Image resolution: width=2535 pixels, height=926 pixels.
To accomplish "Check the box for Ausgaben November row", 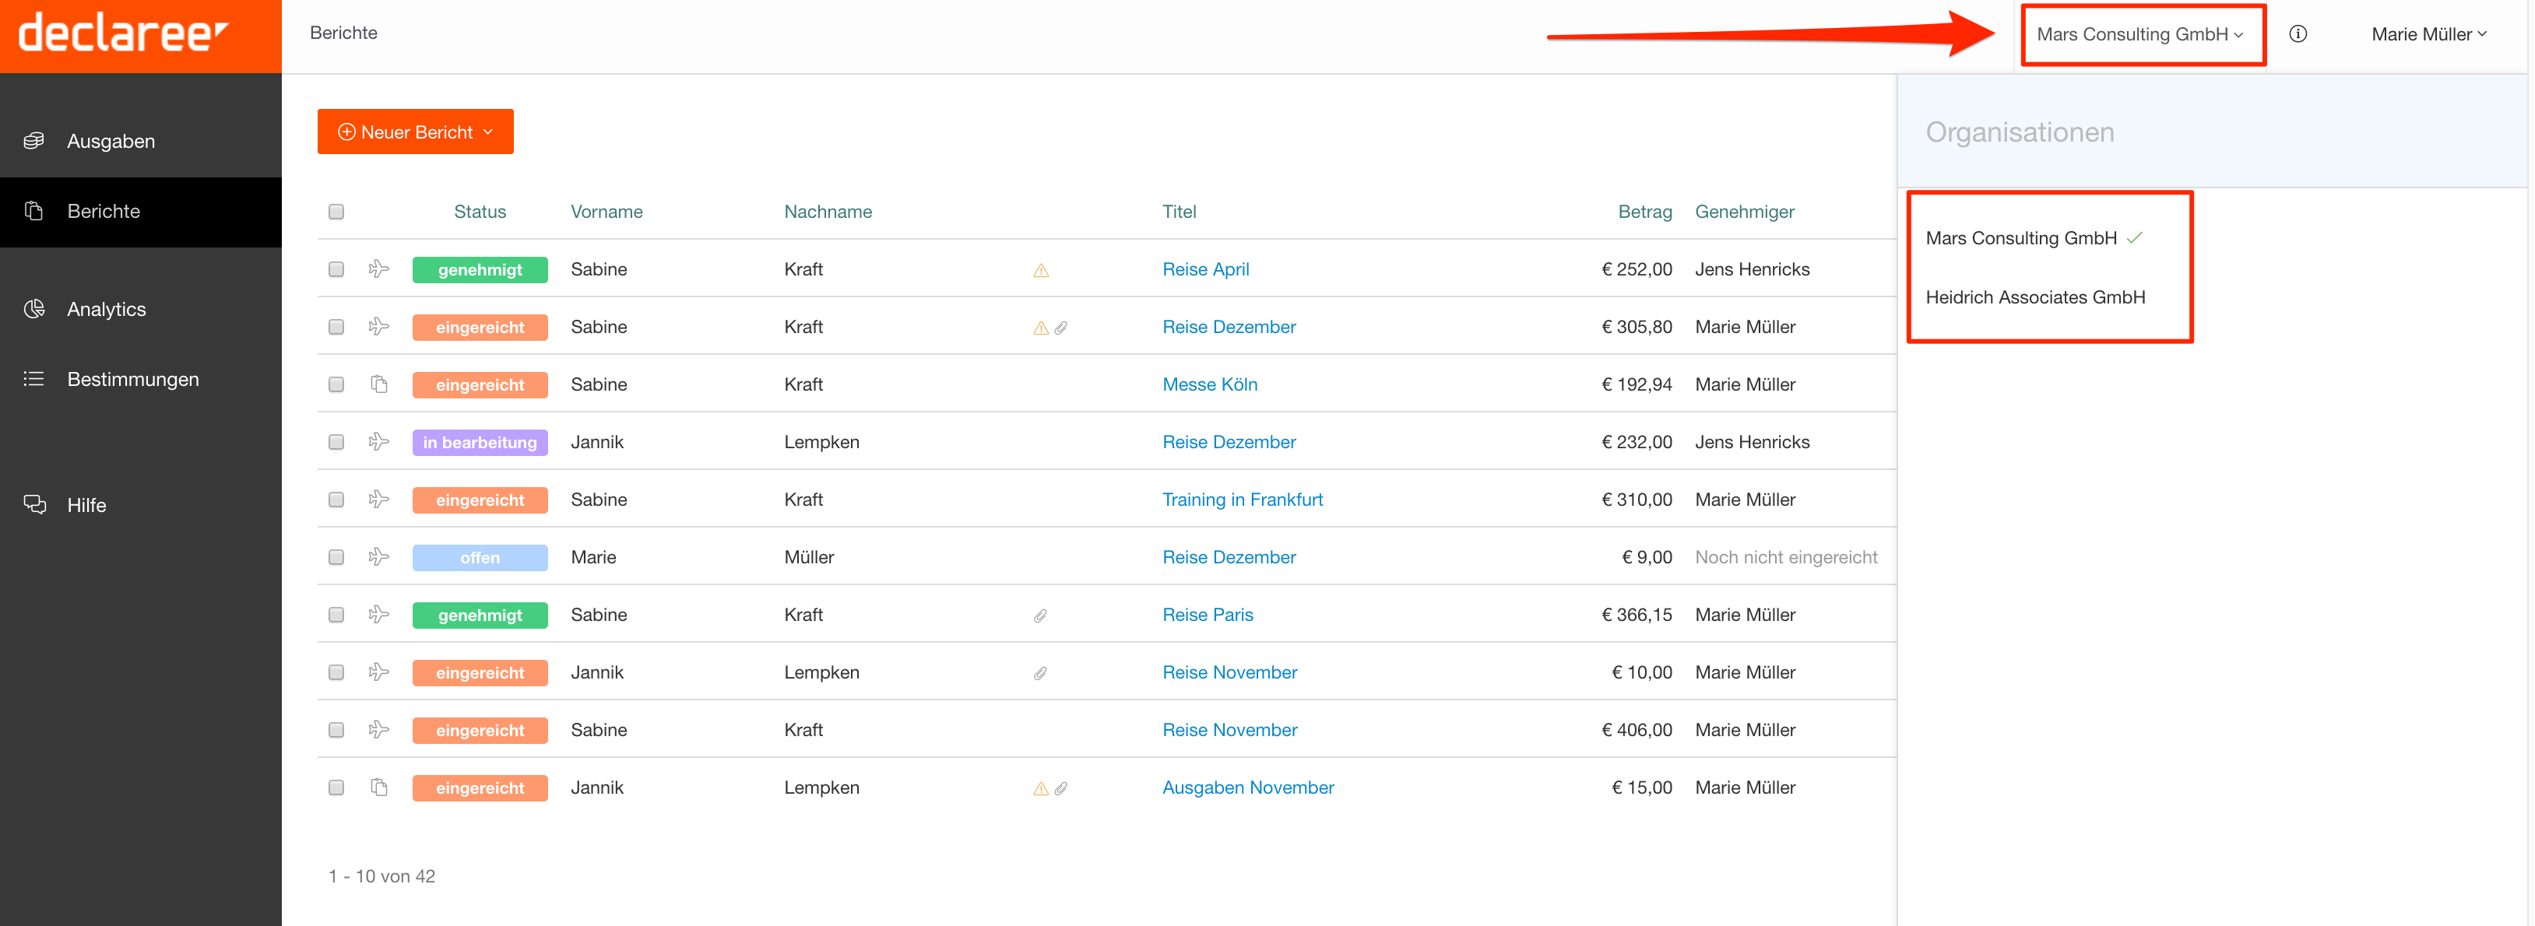I will 336,787.
